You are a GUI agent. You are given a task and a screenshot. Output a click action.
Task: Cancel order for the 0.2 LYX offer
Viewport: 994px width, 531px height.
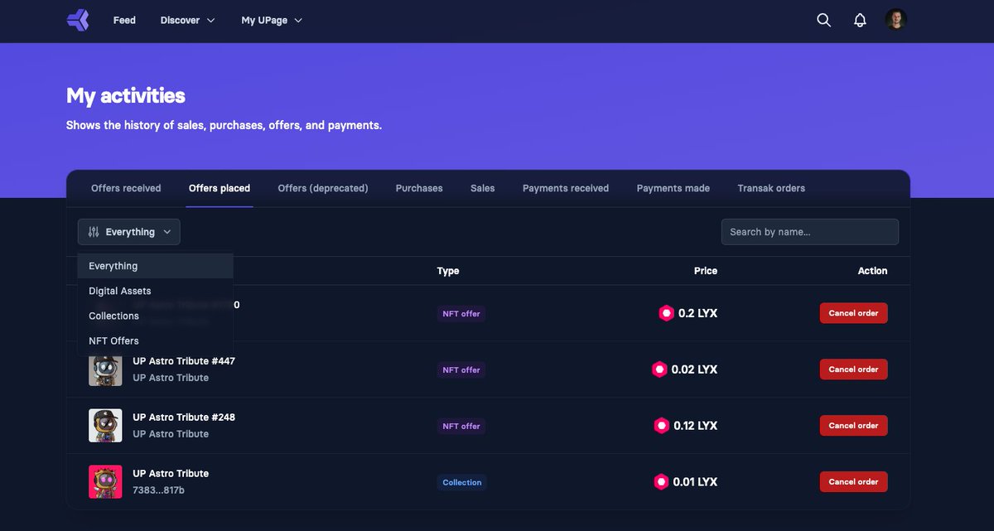coord(854,313)
